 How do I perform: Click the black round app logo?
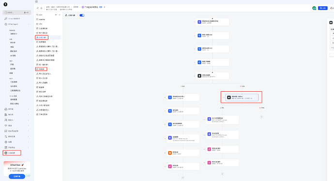point(5,4)
